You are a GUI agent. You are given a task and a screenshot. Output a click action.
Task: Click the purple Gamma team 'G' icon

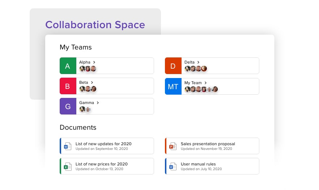pos(68,106)
